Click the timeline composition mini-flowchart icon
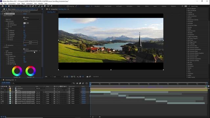Image resolution: width=210 pixels, height=118 pixels. [73, 83]
